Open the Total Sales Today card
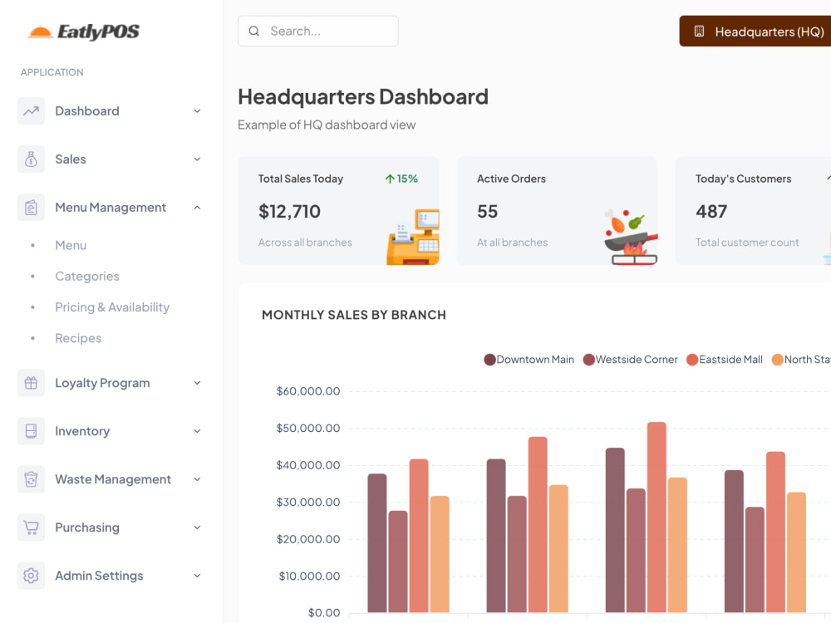This screenshot has width=831, height=623. coord(339,210)
